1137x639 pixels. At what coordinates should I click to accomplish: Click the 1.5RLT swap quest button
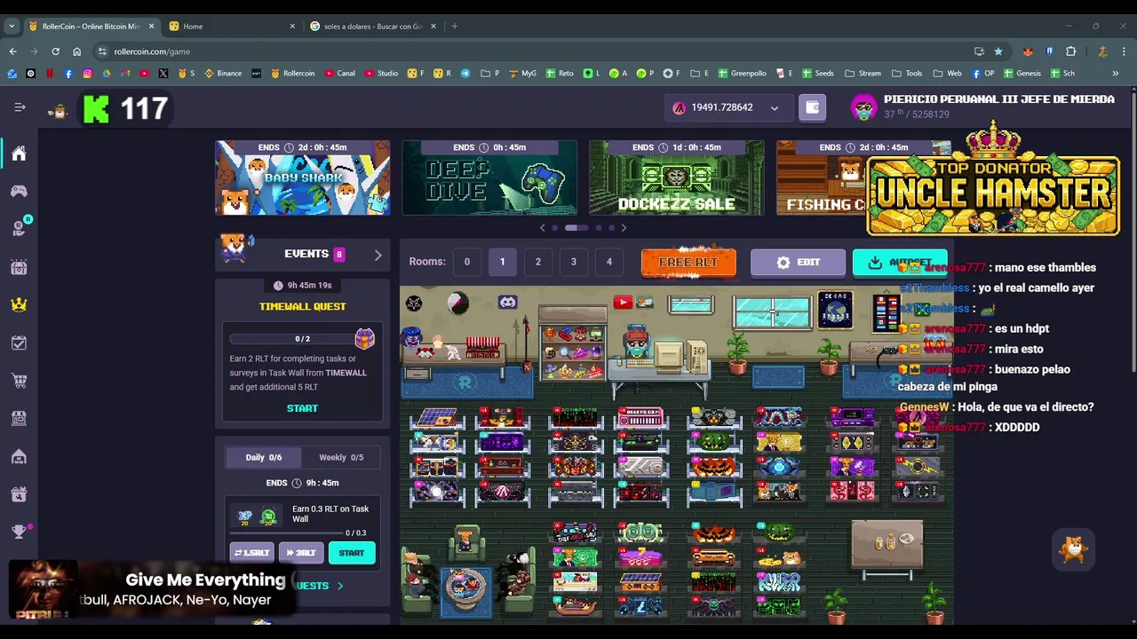tap(251, 553)
